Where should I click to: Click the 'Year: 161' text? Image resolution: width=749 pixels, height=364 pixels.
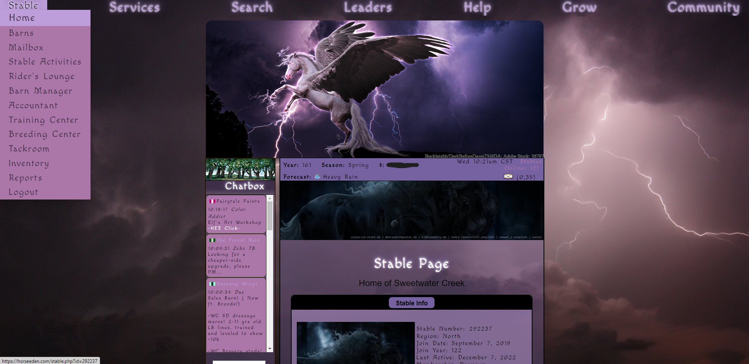pos(298,165)
